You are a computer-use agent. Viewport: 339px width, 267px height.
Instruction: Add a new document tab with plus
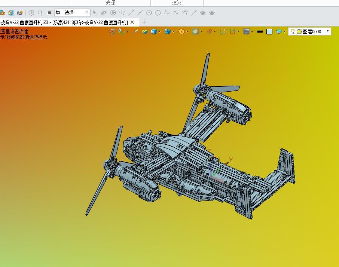click(144, 22)
